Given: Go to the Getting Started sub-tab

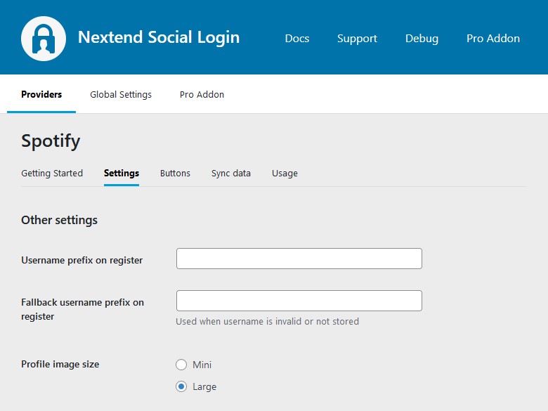Looking at the screenshot, I should [x=52, y=174].
